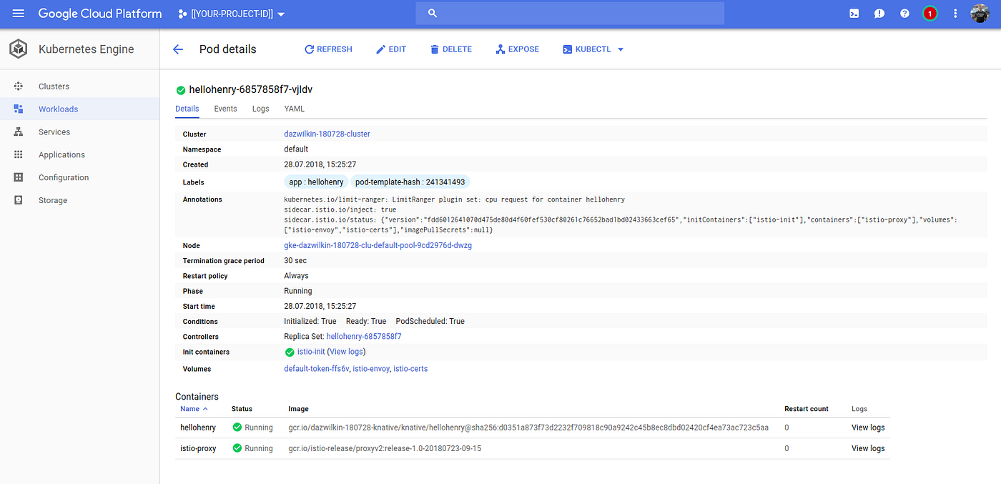Switch to the Details tab

187,109
